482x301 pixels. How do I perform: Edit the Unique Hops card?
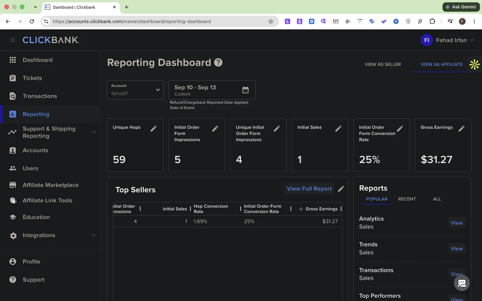pos(154,128)
